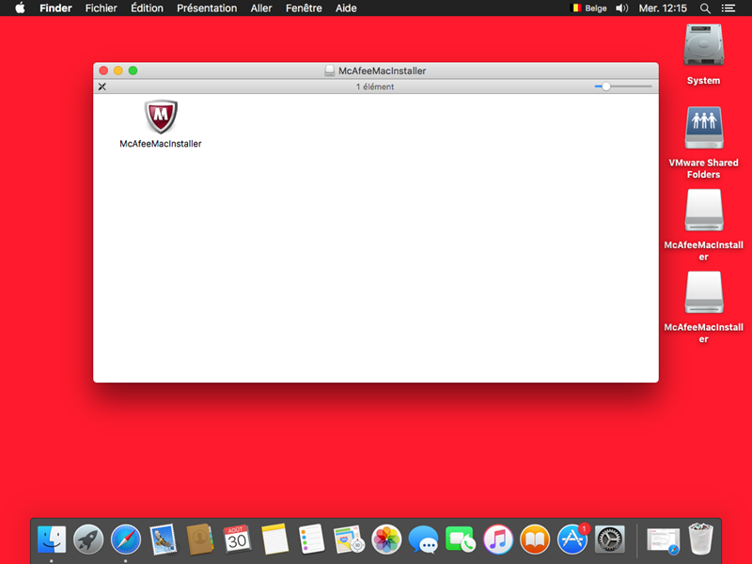Launch Safari compass from Dock
This screenshot has height=564, width=752.
click(x=126, y=539)
